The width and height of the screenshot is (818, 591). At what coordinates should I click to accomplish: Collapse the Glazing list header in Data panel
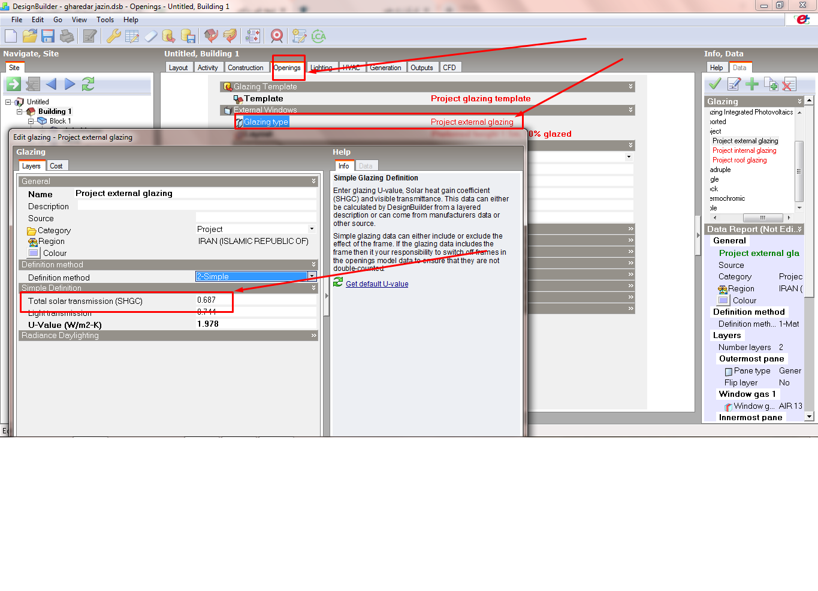tap(799, 101)
